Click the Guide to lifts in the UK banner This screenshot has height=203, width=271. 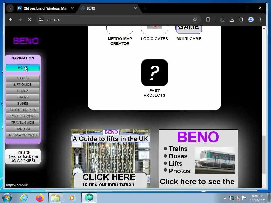(111, 159)
